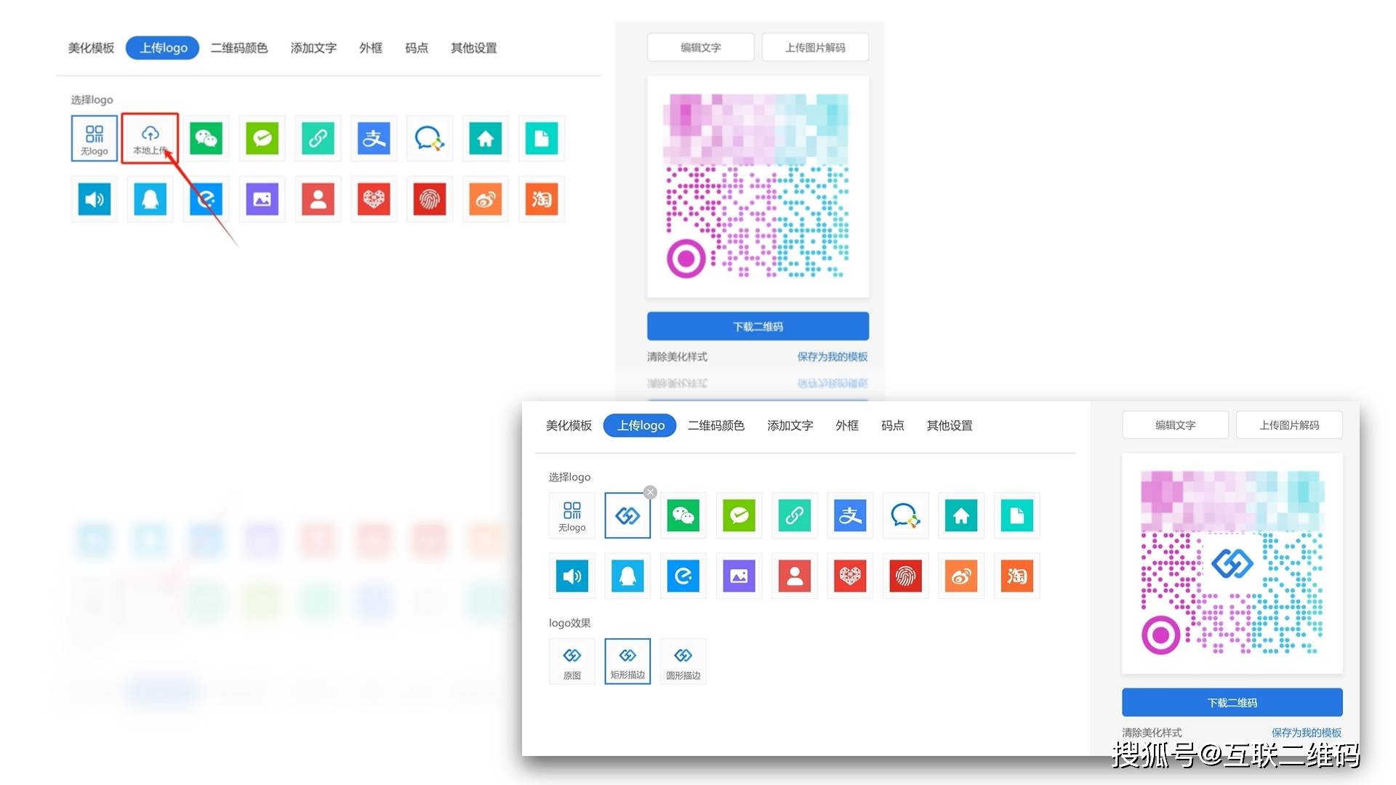Open 二维码颜色 tab in upper panel

tap(239, 48)
